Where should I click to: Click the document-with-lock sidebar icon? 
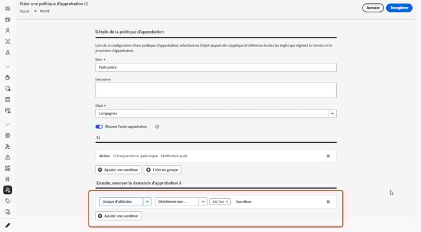pos(7,212)
